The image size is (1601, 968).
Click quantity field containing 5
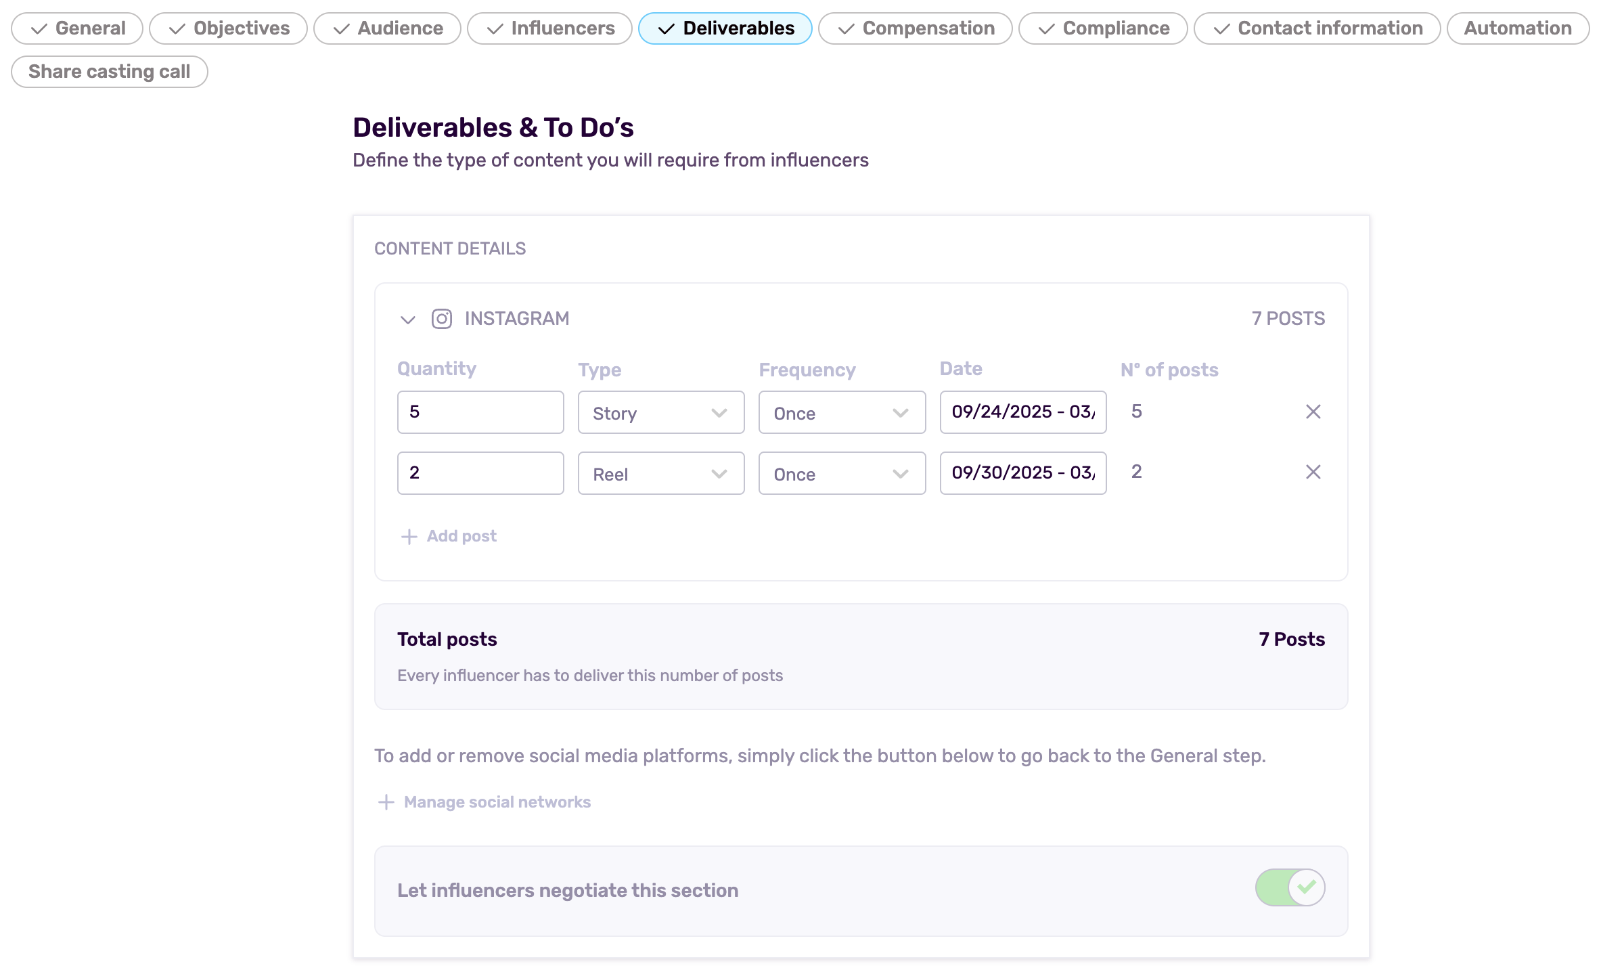point(480,412)
